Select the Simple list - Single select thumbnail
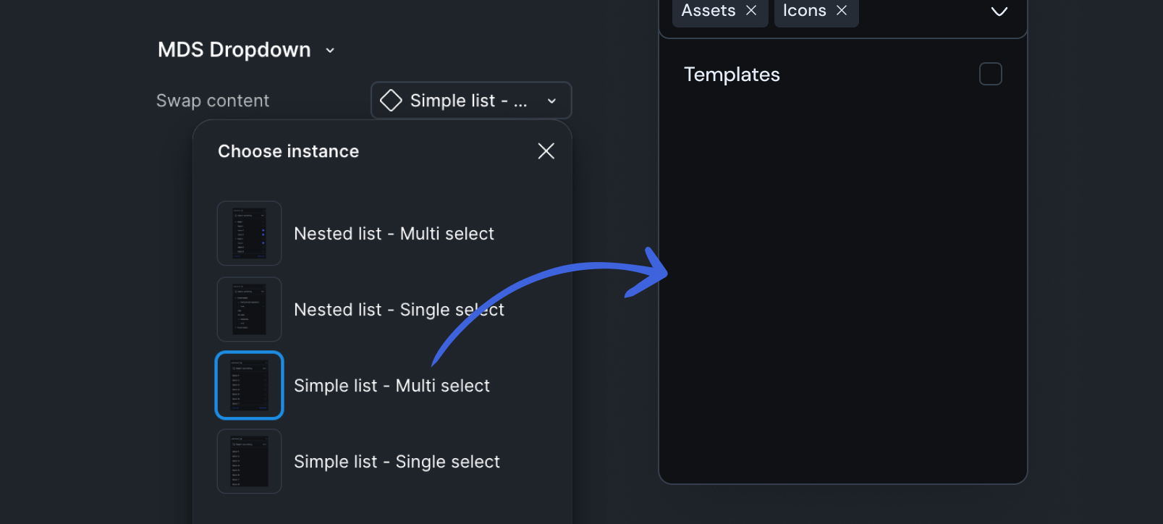The height and width of the screenshot is (524, 1163). coord(249,461)
